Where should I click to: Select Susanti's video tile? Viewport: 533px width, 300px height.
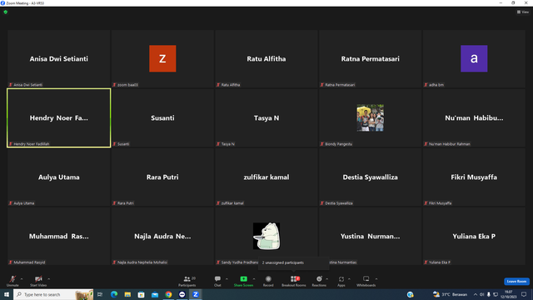[162, 118]
